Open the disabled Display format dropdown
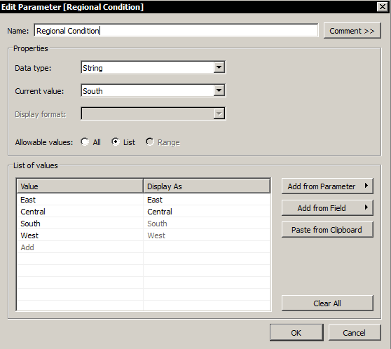Viewport: 391px width, 349px height. point(153,114)
